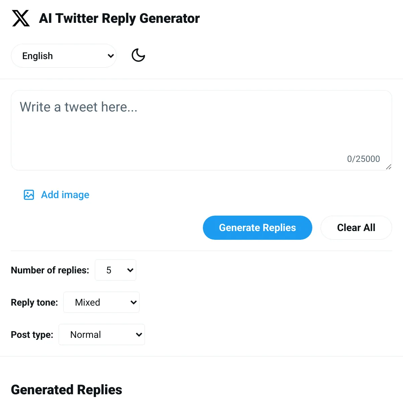Open the English language dropdown
The height and width of the screenshot is (403, 403).
64,56
